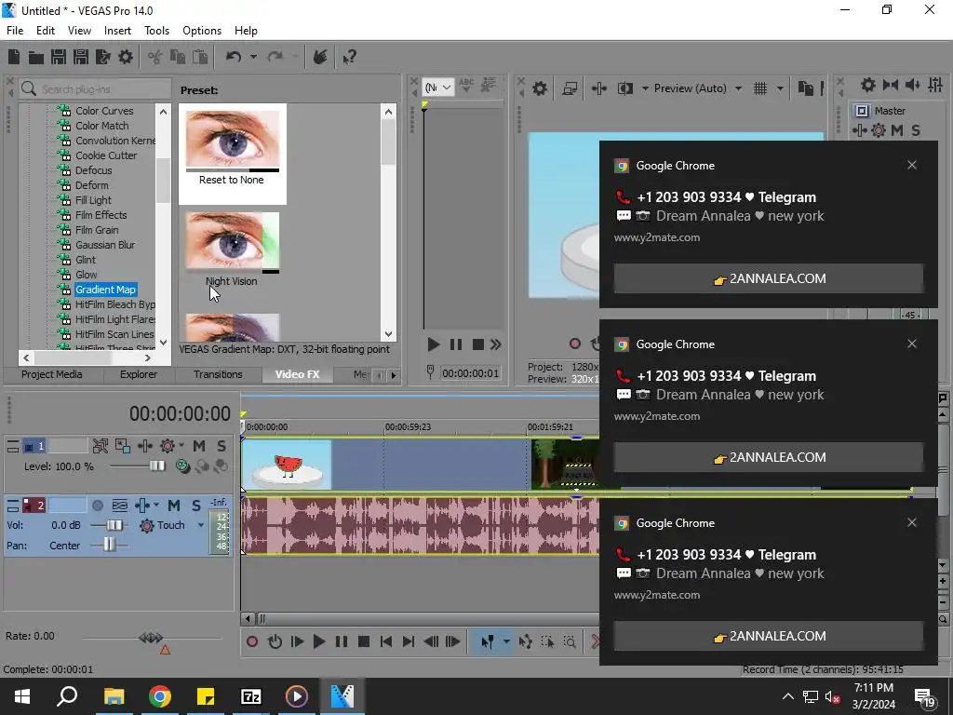Solo video track 1
Image resolution: width=953 pixels, height=715 pixels.
(x=221, y=446)
